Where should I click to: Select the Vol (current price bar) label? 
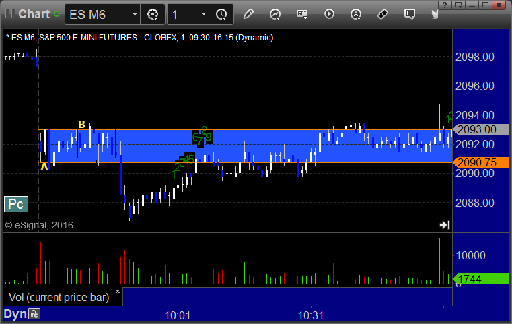pos(59,297)
